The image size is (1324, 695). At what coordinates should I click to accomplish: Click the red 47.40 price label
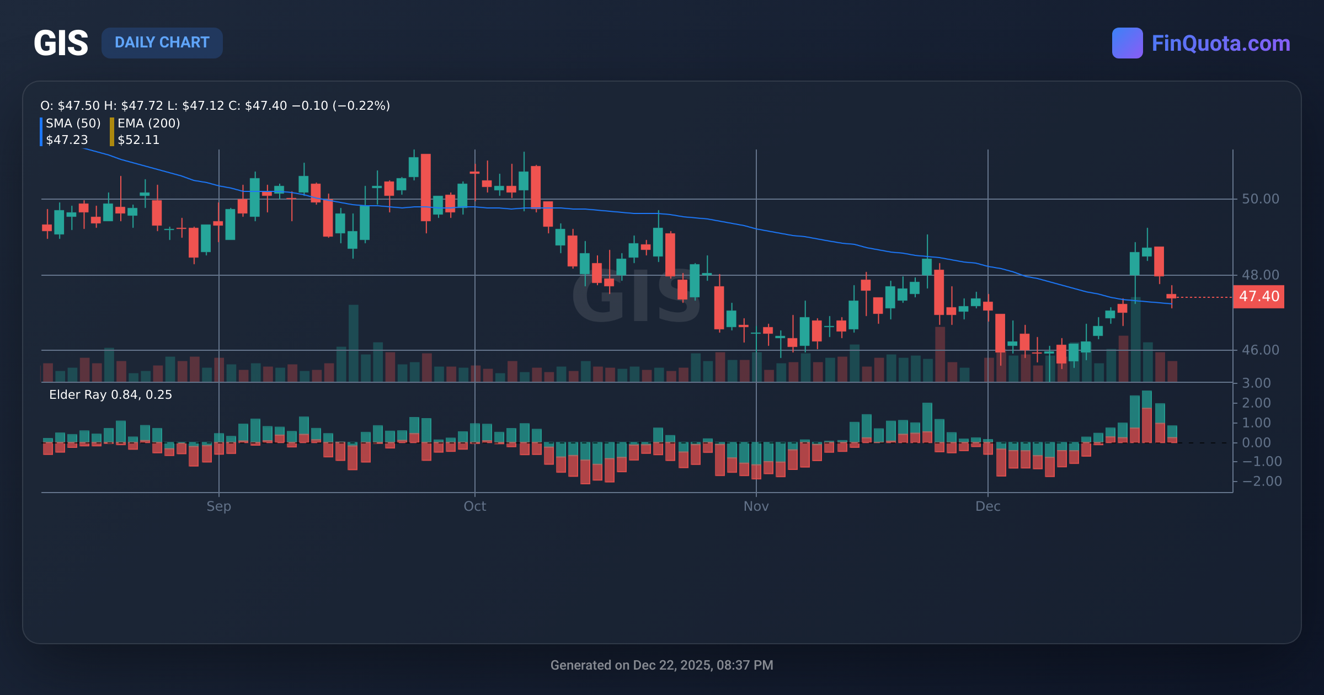(1259, 296)
